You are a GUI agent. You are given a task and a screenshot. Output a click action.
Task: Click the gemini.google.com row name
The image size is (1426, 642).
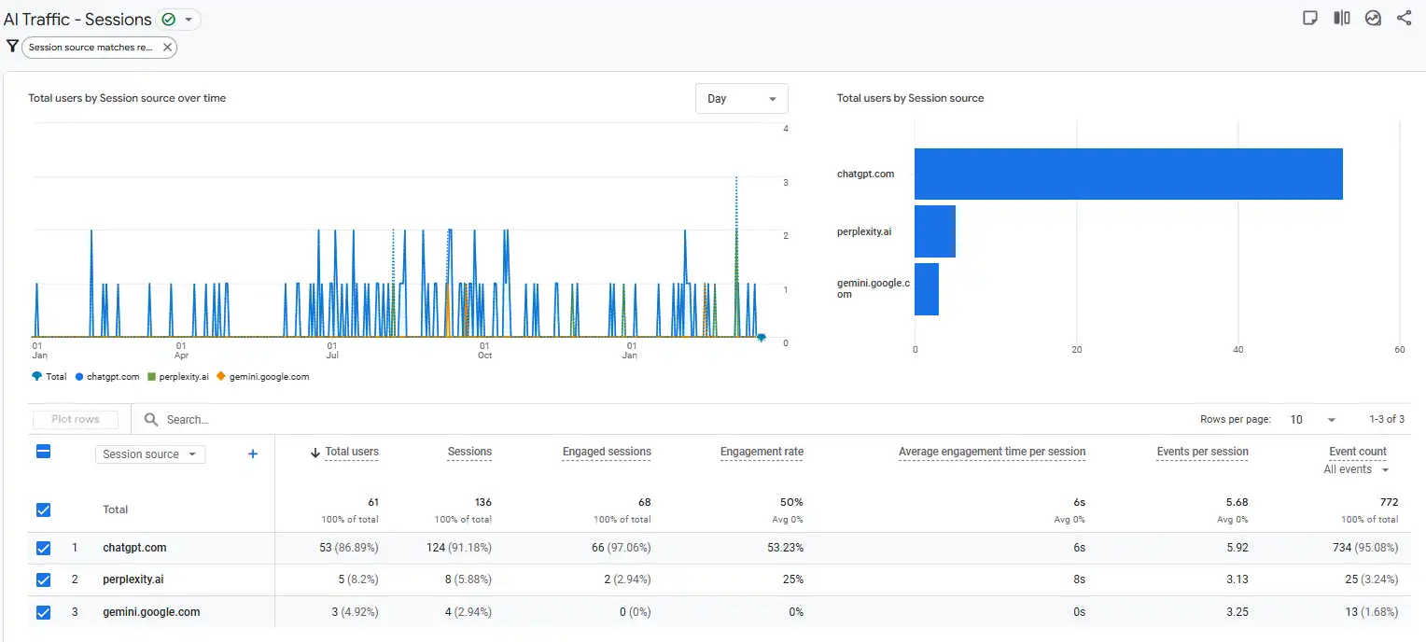(151, 612)
